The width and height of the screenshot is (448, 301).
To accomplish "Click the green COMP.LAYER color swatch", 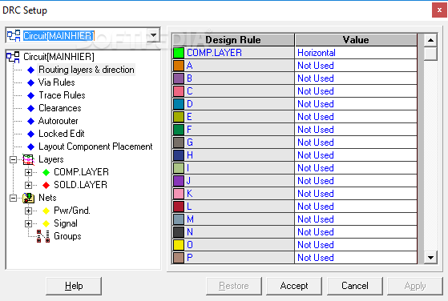I will (x=179, y=53).
